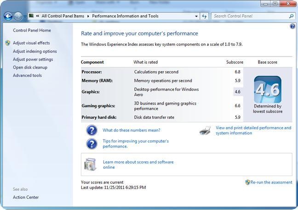Select All Control Panel Items breadcrumb
Image resolution: width=298 pixels, height=210 pixels.
click(63, 16)
